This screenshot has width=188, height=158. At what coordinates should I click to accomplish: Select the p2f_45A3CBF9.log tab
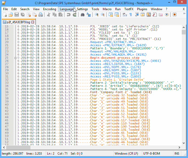(x=17, y=22)
